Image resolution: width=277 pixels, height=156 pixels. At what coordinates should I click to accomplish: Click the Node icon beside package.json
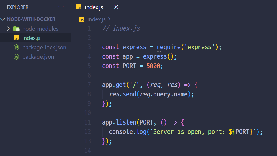pyautogui.click(x=16, y=57)
